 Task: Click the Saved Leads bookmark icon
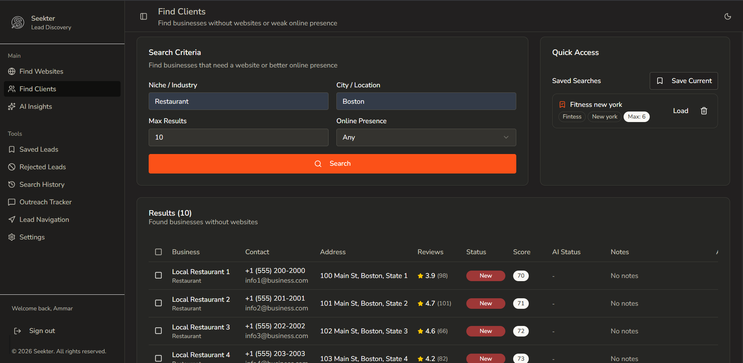(12, 149)
